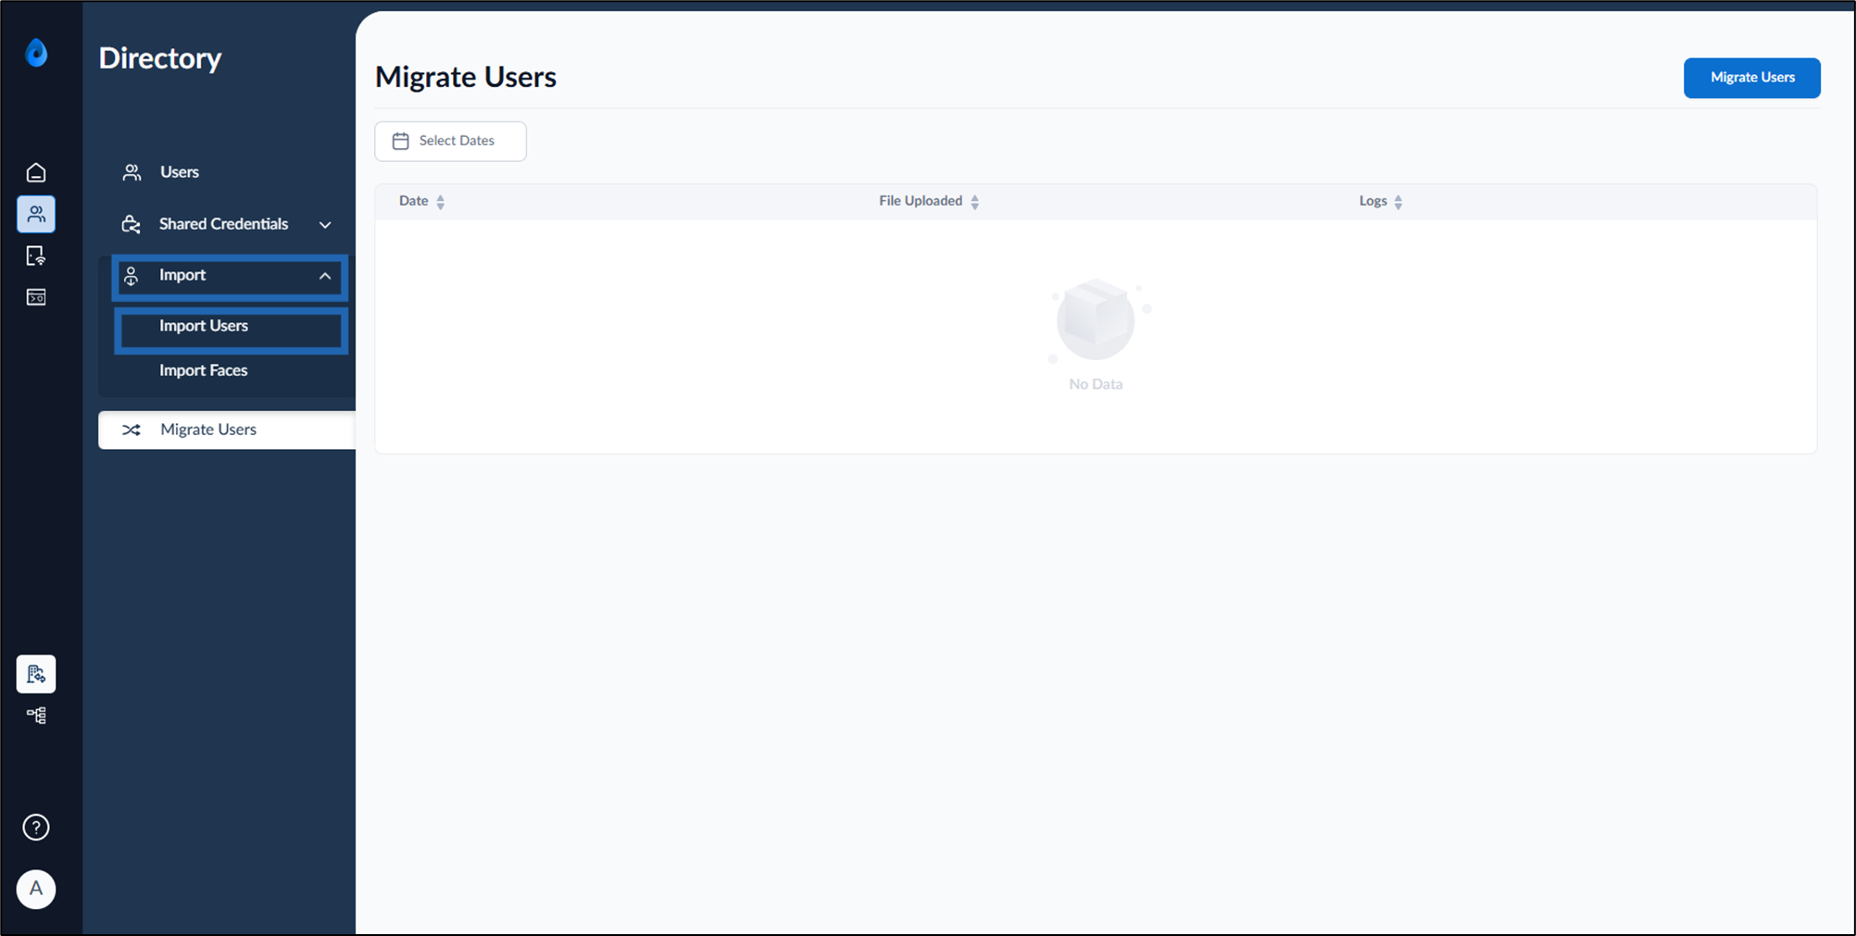Click the Users menu icon
Screen dimensions: 1856x936
tap(132, 172)
